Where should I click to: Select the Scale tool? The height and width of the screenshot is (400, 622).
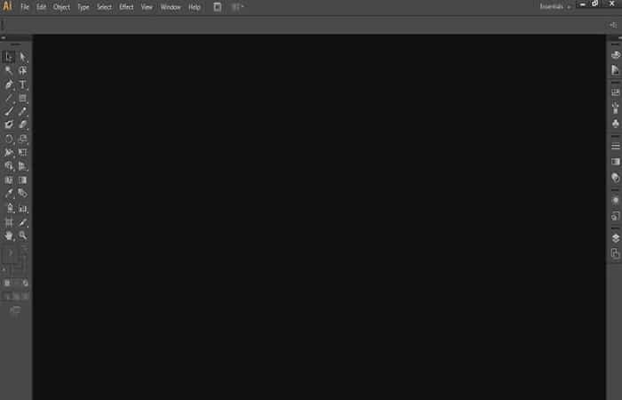[x=22, y=139]
